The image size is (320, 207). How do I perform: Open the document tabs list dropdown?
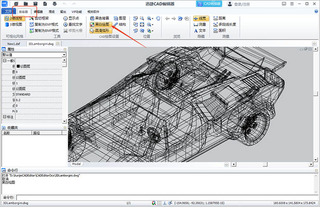pos(314,44)
